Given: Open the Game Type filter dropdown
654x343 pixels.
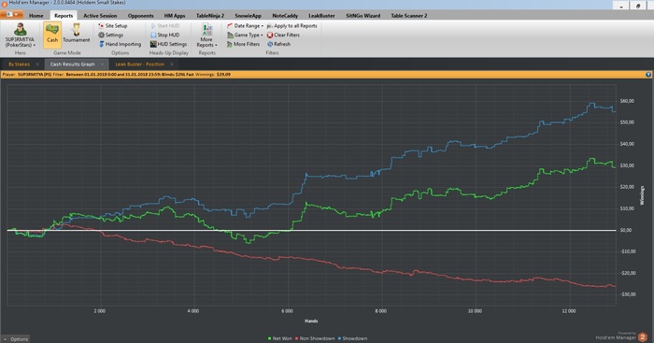Looking at the screenshot, I should coord(245,36).
